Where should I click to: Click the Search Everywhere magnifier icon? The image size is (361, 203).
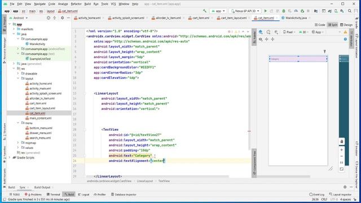point(350,11)
